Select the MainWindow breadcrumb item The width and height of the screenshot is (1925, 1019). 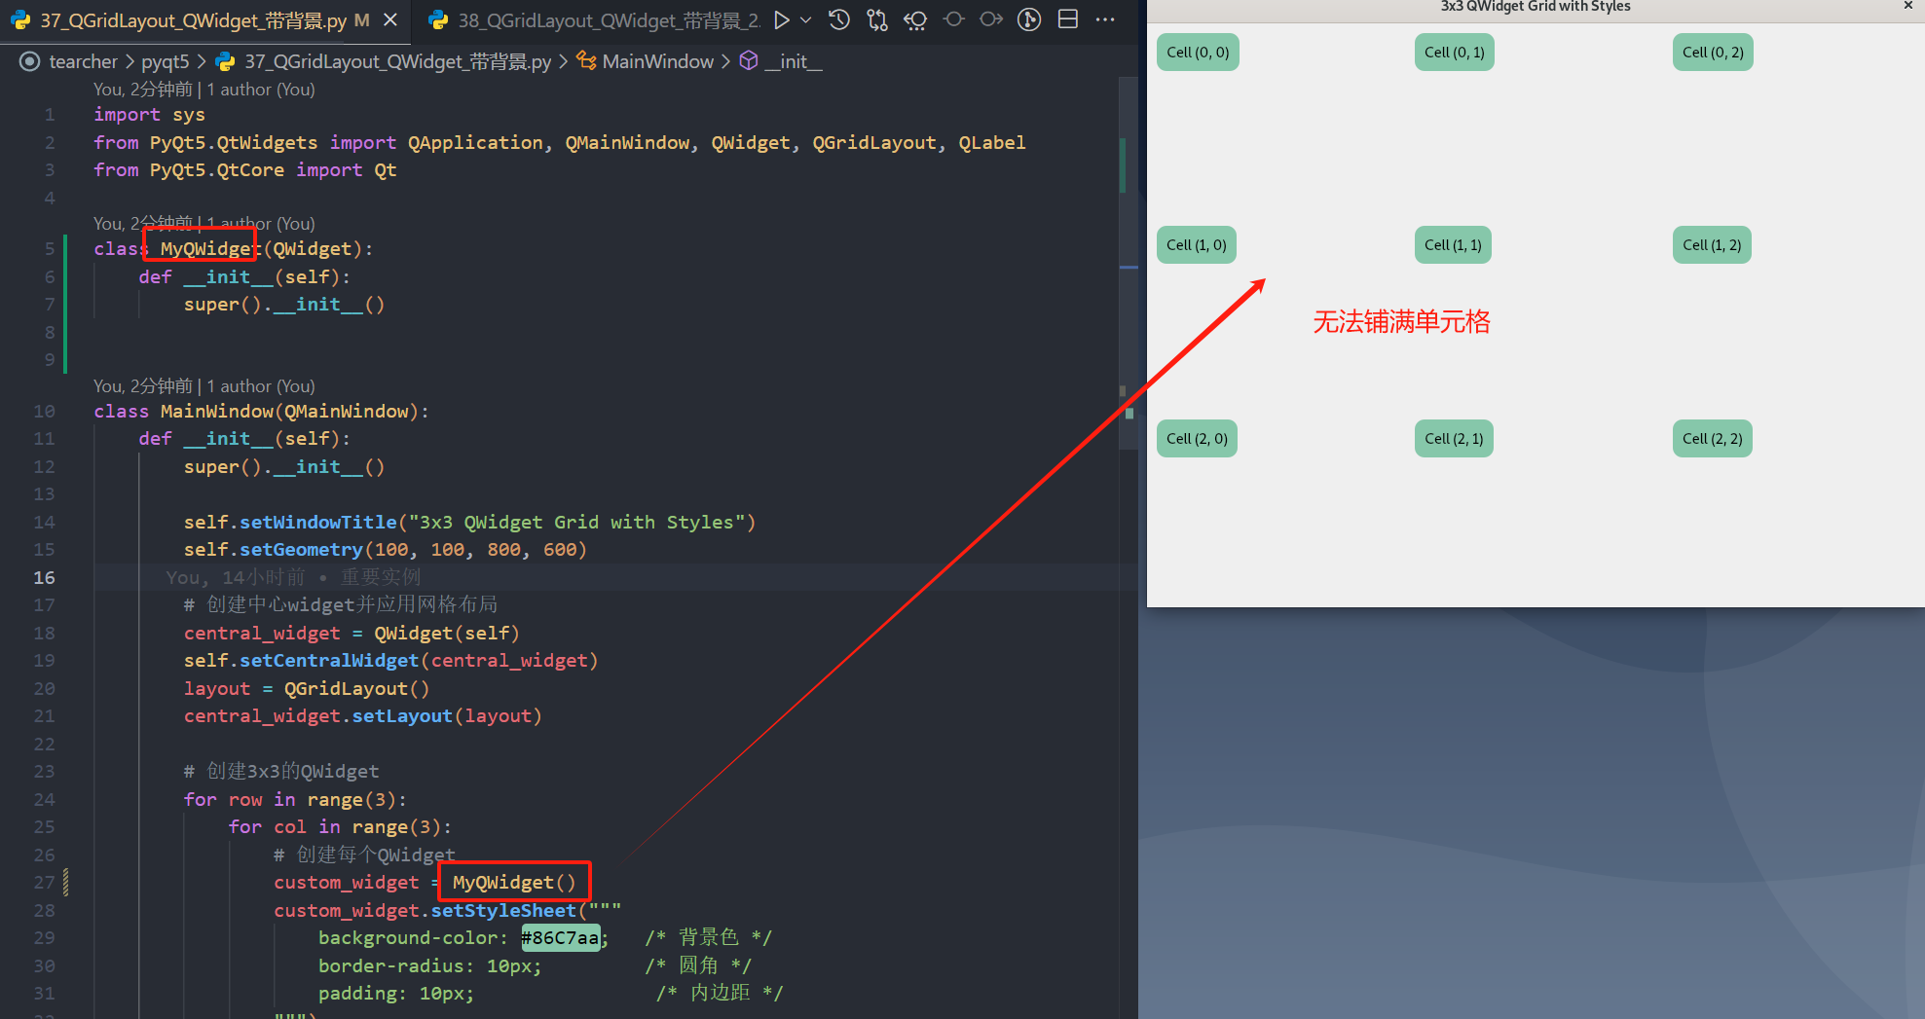point(658,61)
